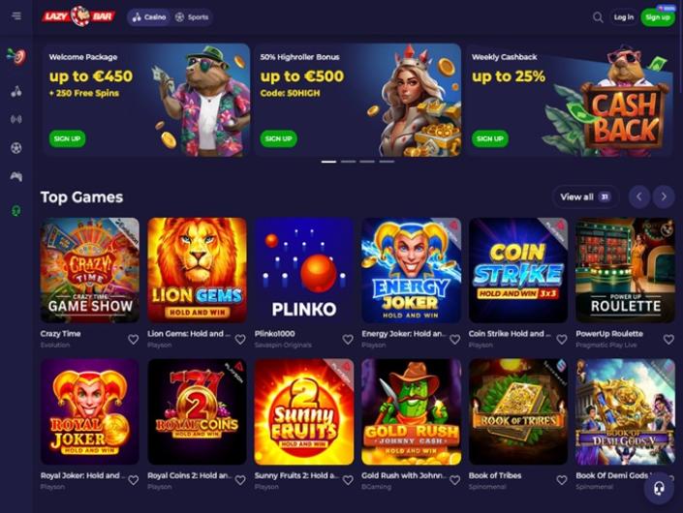The width and height of the screenshot is (683, 513).
Task: Open the promotions dartboard sidebar icon
Action: [x=16, y=56]
